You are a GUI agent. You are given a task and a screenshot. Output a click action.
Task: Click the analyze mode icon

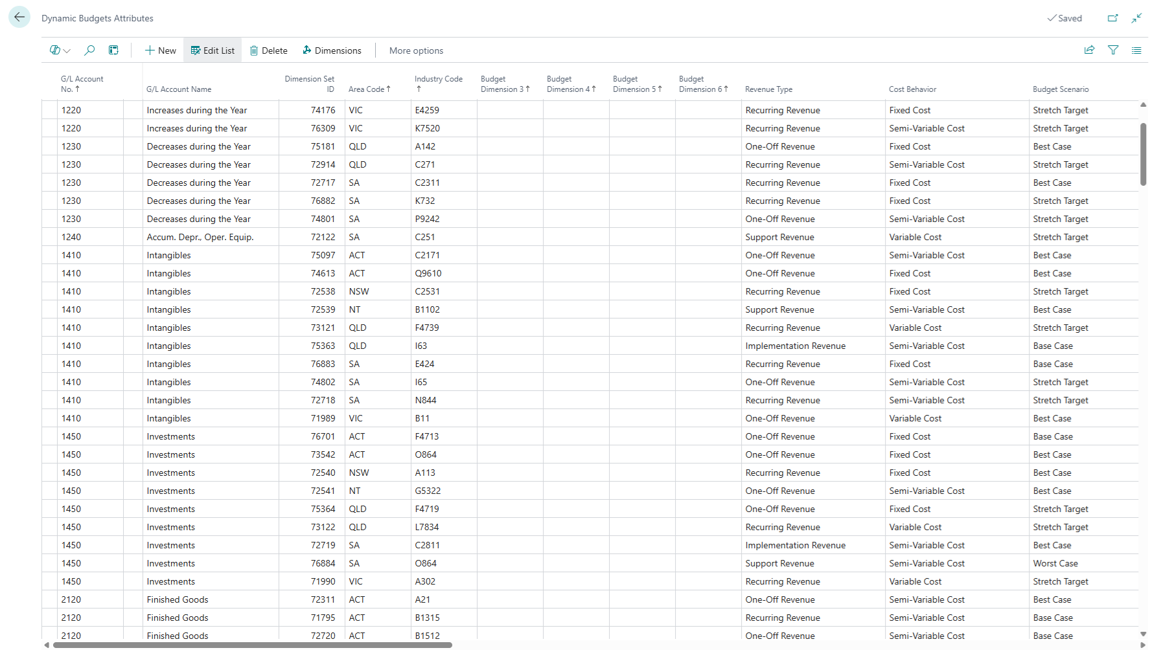(x=113, y=50)
